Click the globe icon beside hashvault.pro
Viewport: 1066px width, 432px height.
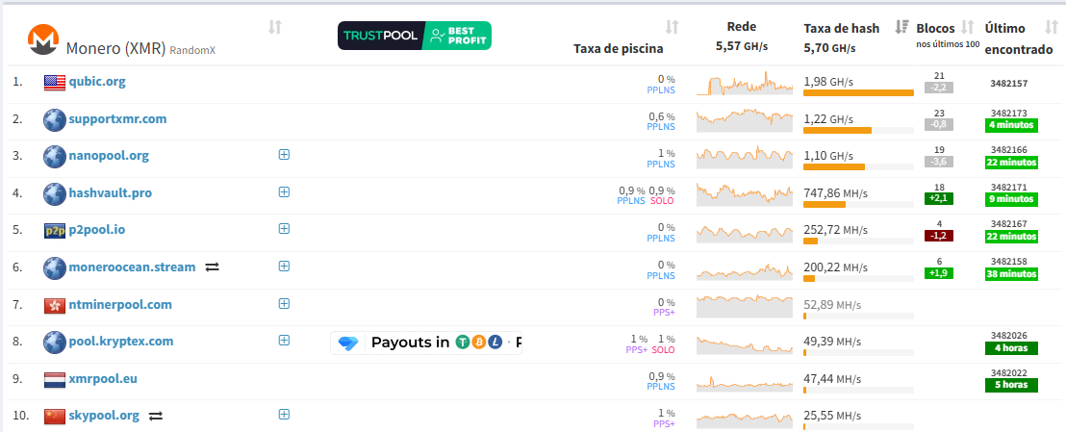[55, 194]
